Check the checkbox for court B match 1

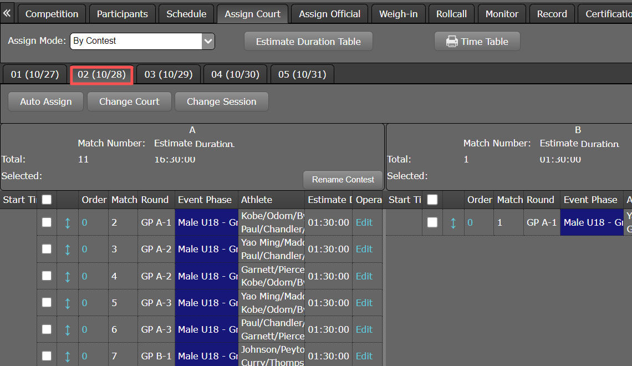click(x=432, y=222)
